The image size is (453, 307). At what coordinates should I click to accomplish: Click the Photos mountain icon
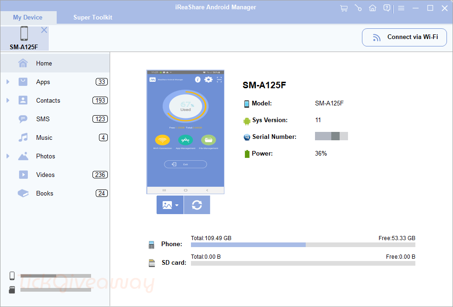23,156
